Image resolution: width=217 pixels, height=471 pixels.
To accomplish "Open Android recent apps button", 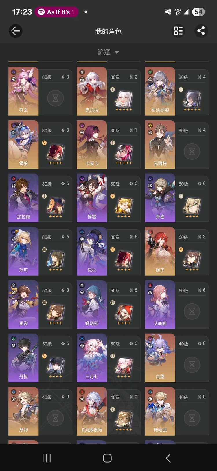I will [47, 458].
